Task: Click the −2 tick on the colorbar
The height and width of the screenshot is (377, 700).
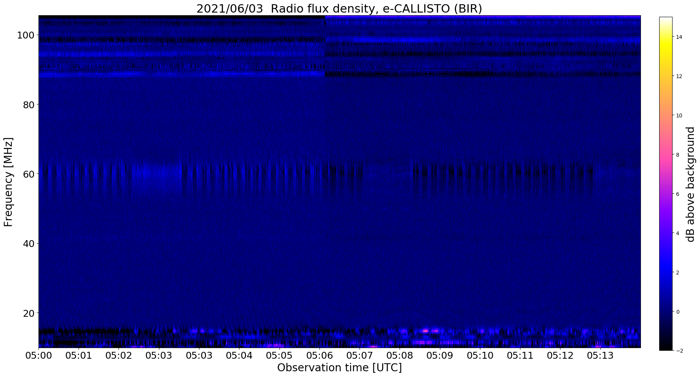Action: coord(679,351)
